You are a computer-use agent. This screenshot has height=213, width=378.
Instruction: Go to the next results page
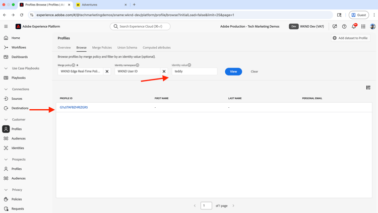pos(233,206)
